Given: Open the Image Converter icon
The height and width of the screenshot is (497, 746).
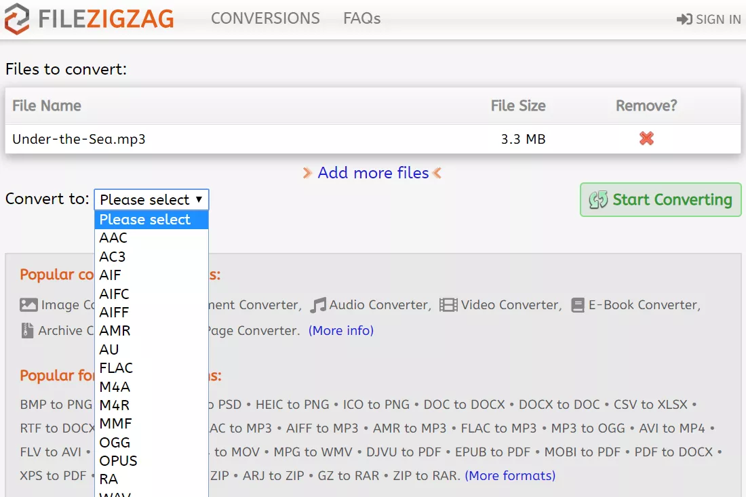Looking at the screenshot, I should click(x=27, y=304).
